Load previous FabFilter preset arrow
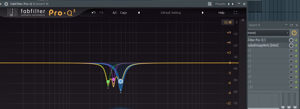The image size is (300, 109). tap(139, 13)
